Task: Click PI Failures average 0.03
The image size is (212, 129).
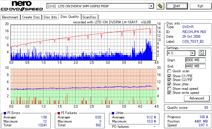Action: click(x=98, y=117)
